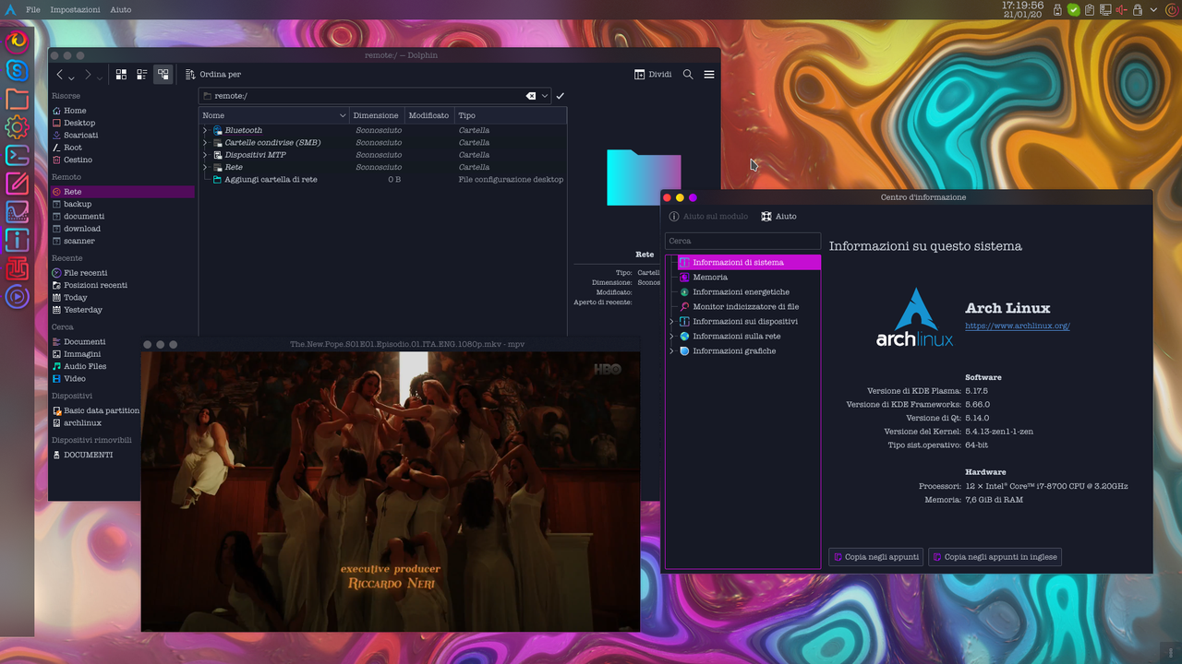Click Copia negli appunti in inglese

(995, 557)
